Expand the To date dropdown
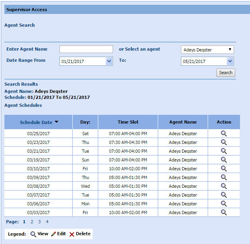This screenshot has height=244, width=250. click(x=230, y=61)
